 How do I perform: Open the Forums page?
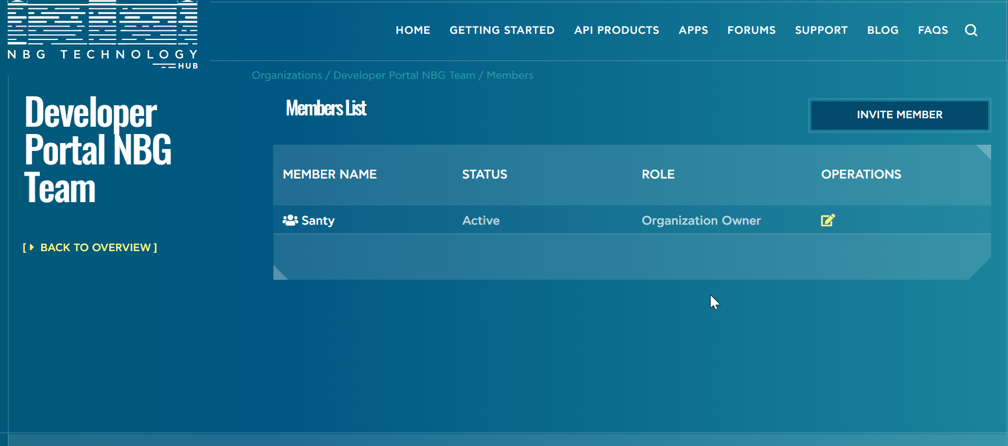tap(751, 30)
